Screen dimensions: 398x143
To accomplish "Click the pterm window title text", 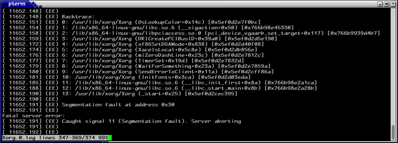I will [x=17, y=4].
